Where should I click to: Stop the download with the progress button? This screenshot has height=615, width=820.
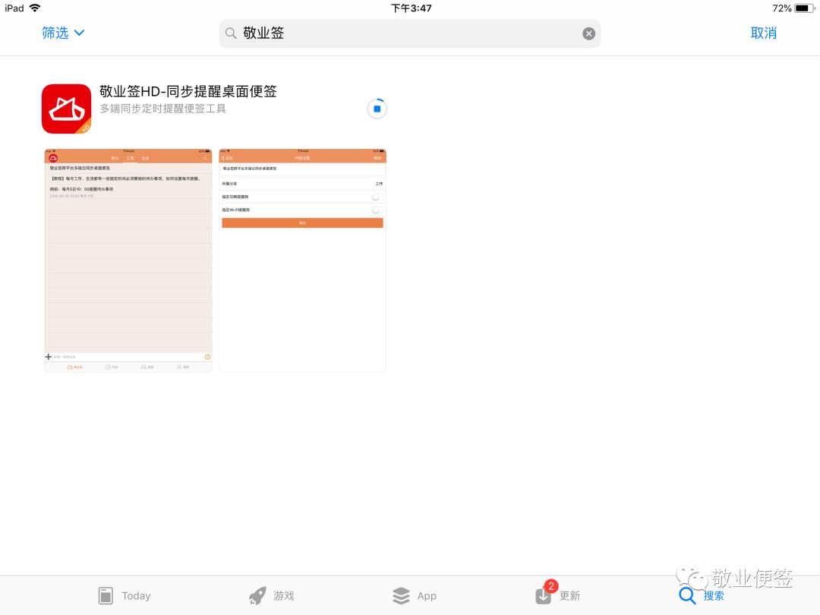click(377, 109)
